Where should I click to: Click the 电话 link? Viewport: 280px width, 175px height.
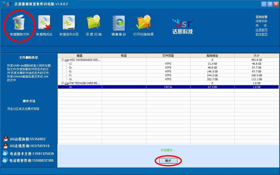pyautogui.click(x=261, y=25)
